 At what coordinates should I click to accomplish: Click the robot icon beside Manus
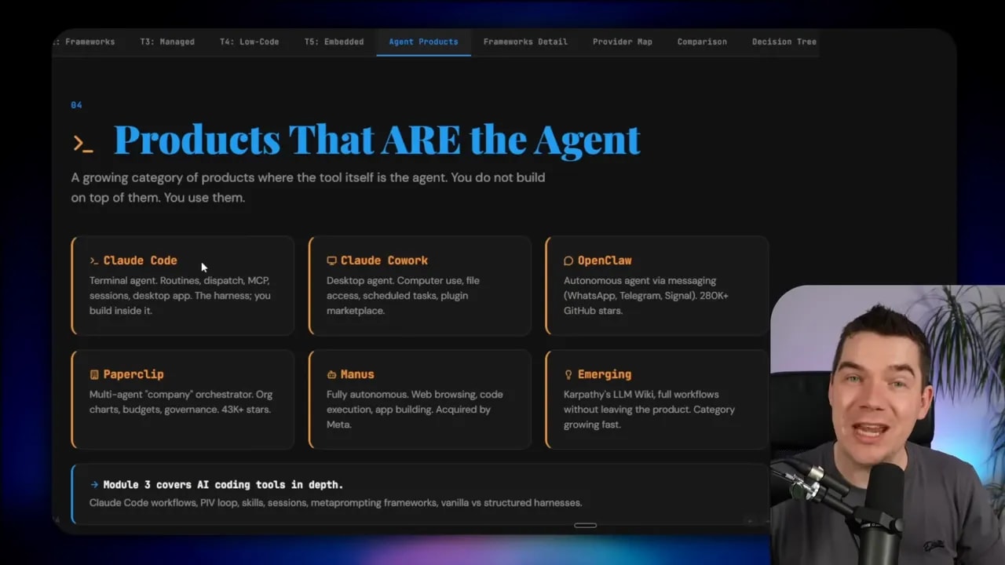(x=331, y=374)
